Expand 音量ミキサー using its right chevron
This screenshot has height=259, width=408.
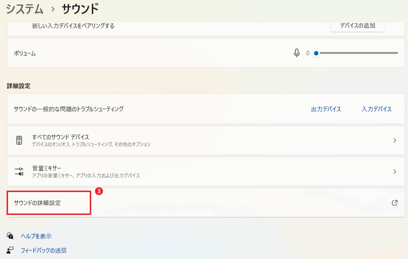coord(394,171)
